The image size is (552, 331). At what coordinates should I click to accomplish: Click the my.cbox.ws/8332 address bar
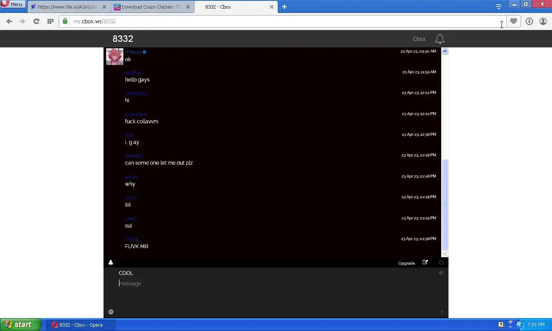click(282, 21)
